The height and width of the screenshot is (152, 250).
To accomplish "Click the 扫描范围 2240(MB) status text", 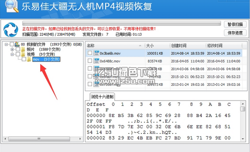I will coord(49,34).
